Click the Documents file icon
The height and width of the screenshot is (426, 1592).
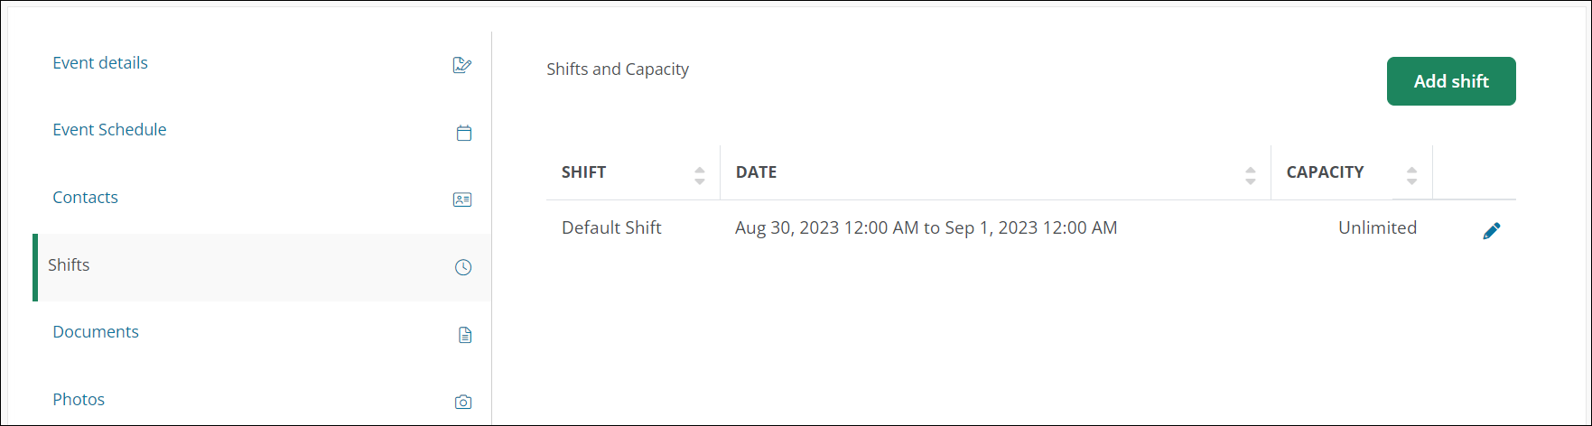(x=465, y=335)
